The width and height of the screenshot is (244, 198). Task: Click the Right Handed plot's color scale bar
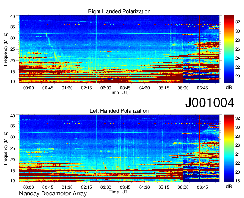tap(229, 49)
